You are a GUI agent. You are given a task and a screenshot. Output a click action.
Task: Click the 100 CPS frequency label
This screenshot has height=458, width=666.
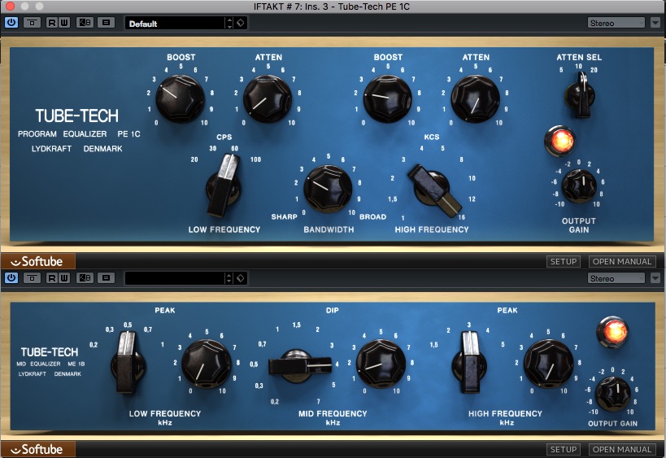click(255, 159)
